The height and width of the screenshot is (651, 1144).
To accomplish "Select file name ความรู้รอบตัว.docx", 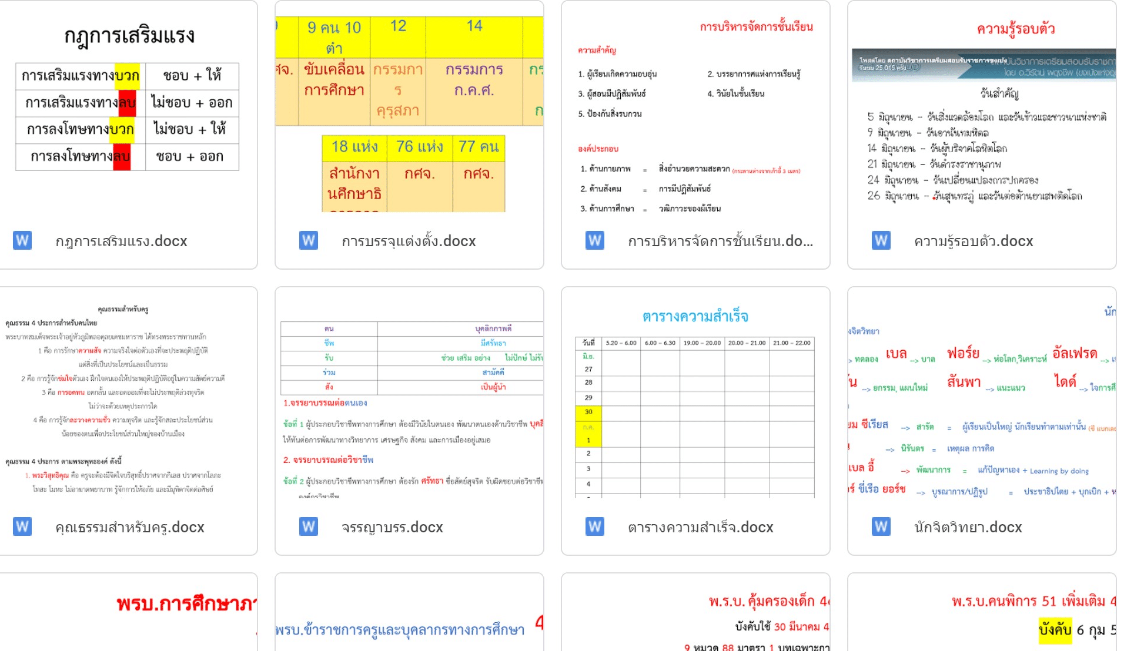I will click(x=974, y=241).
